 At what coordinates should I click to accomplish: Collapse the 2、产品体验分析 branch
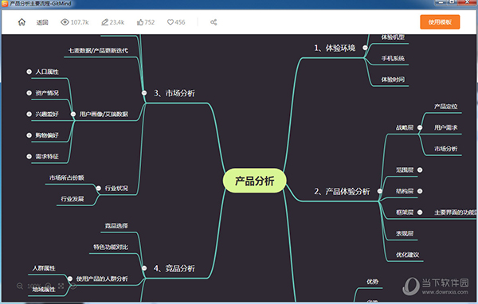pos(379,191)
